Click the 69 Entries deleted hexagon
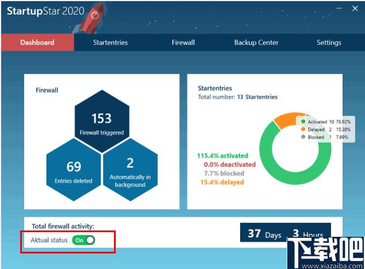The height and width of the screenshot is (269, 365). (x=74, y=170)
